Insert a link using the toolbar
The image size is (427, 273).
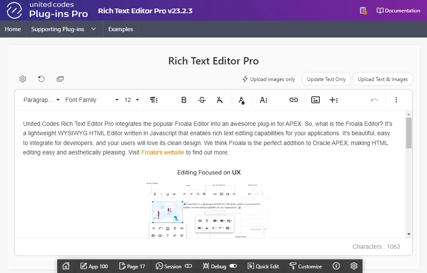[294, 100]
